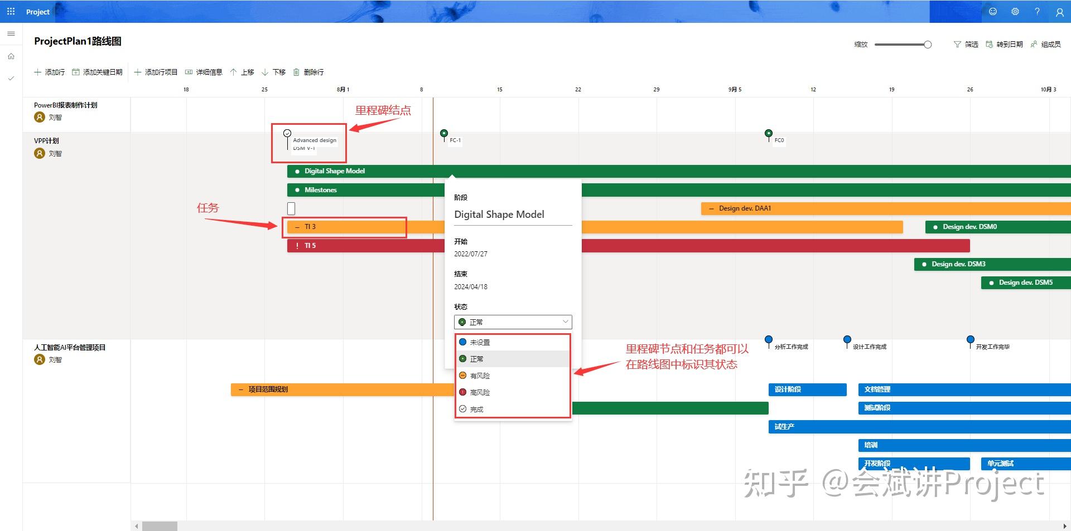Viewport: 1071px width, 531px height.
Task: Click the 组成员 group members icon
Action: 1045,44
